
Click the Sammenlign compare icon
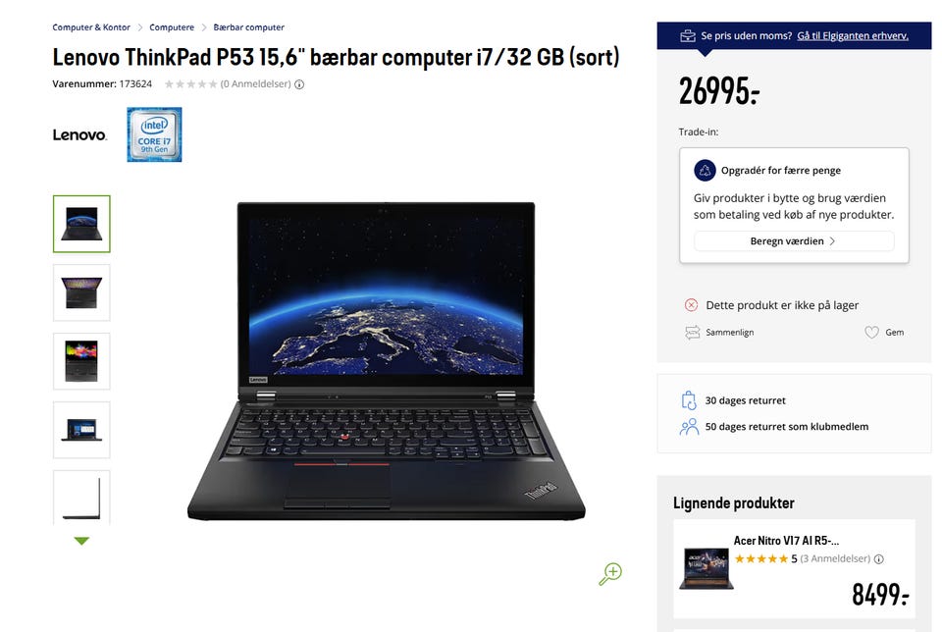coord(692,333)
